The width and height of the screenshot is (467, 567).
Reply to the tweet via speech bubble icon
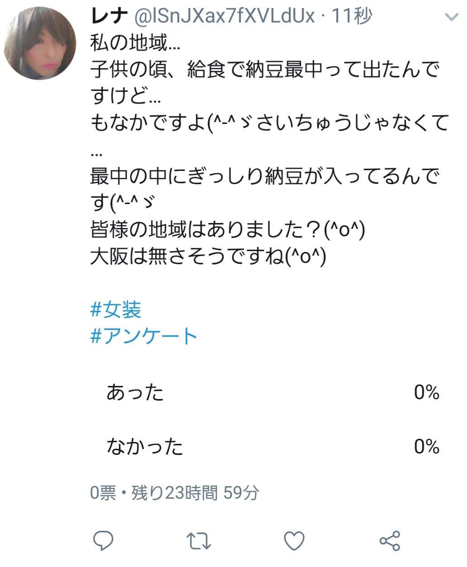(x=103, y=540)
